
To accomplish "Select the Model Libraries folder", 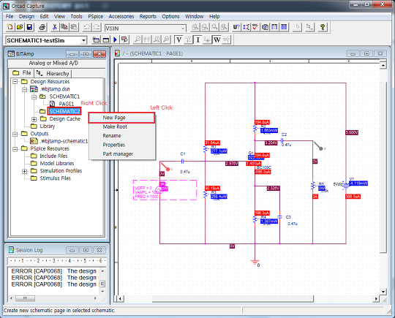I will point(57,164).
